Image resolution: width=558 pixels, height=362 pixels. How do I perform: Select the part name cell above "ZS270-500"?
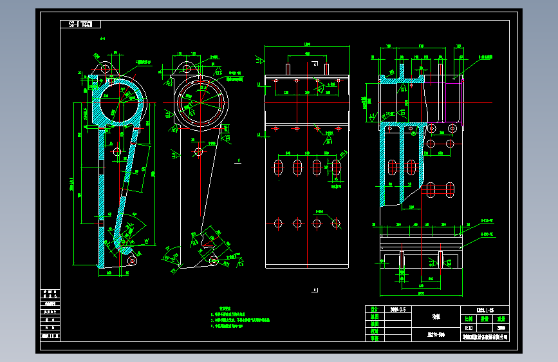(x=436, y=317)
